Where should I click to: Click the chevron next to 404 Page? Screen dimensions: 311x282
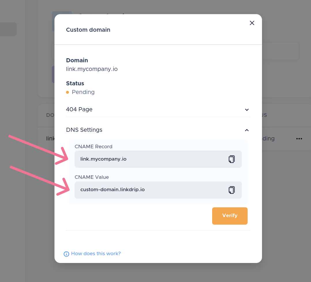pos(247,110)
